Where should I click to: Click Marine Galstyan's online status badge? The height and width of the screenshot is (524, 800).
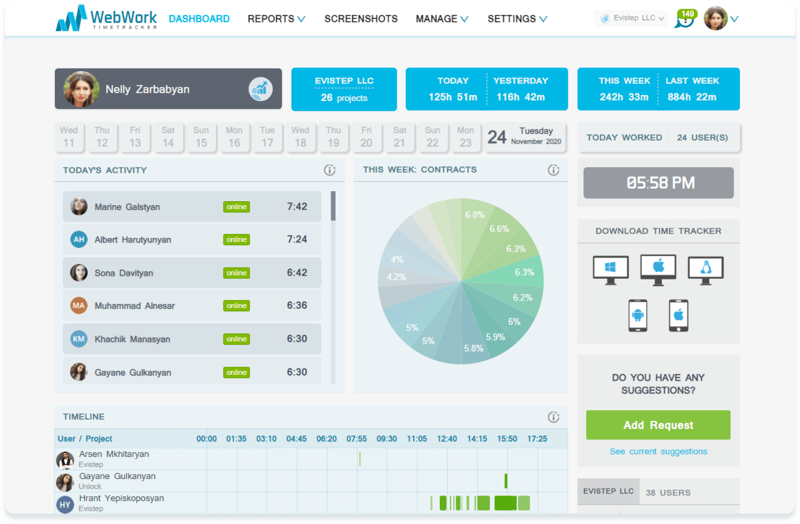pyautogui.click(x=236, y=207)
